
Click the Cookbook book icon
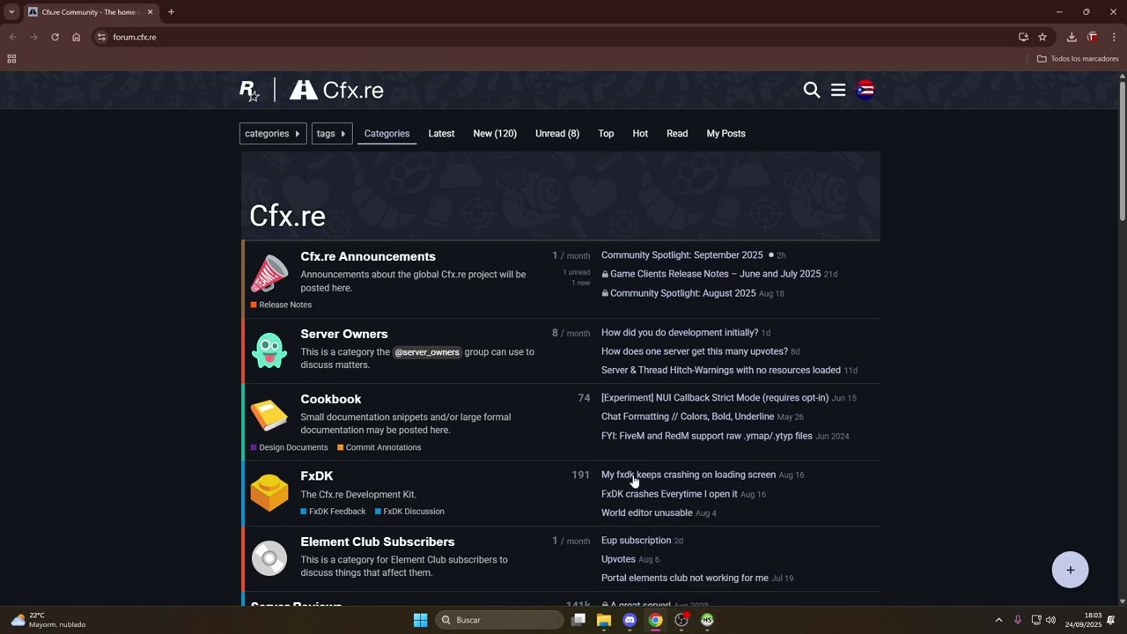click(x=269, y=416)
